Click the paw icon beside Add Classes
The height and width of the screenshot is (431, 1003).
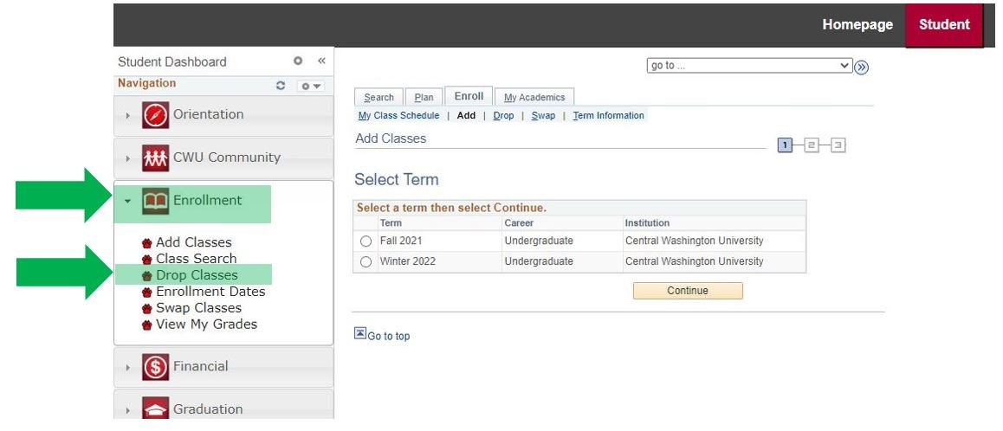(147, 243)
